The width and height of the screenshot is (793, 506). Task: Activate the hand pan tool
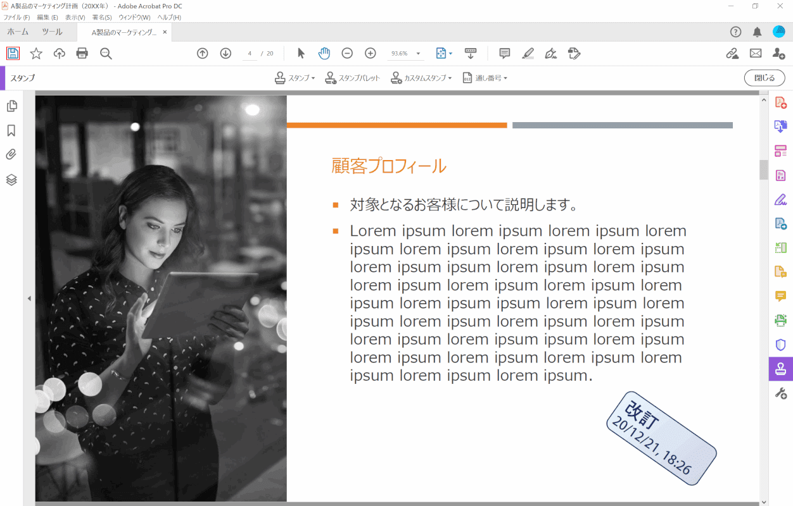coord(324,54)
